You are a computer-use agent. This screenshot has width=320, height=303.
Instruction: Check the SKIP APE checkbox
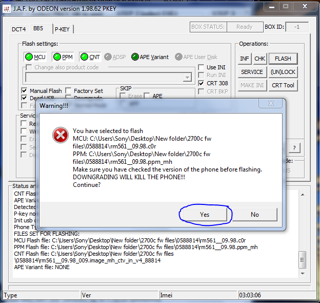147,96
